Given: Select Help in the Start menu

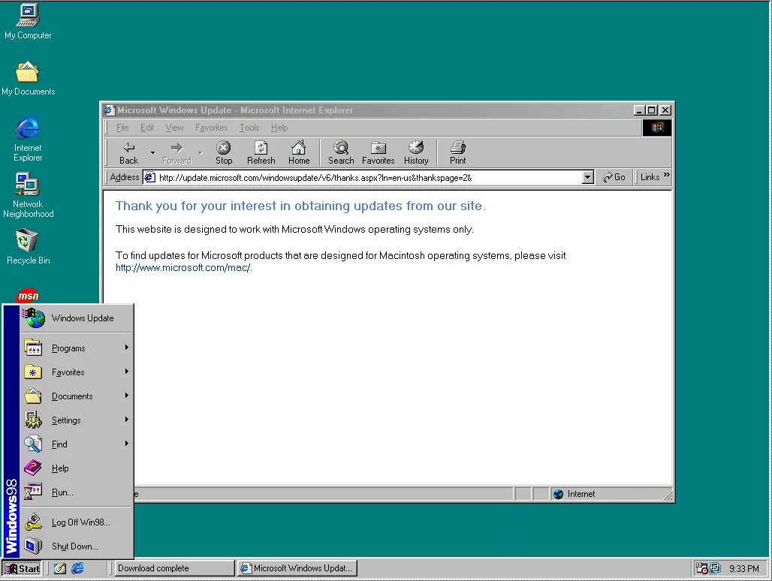Looking at the screenshot, I should pyautogui.click(x=77, y=468).
